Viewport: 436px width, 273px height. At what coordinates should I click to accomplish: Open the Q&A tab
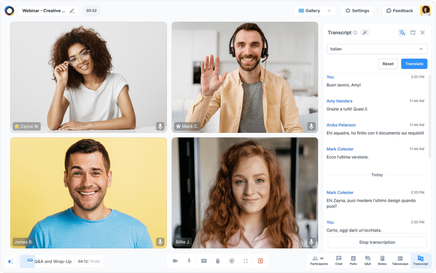[x=368, y=261]
